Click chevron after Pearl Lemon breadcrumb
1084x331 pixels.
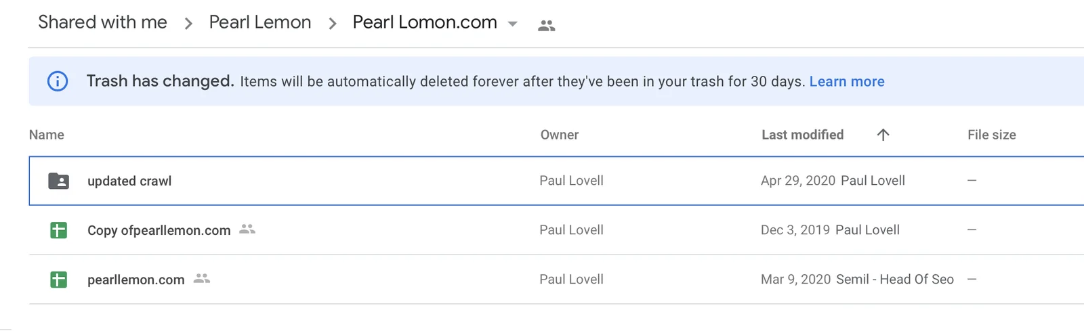(332, 24)
